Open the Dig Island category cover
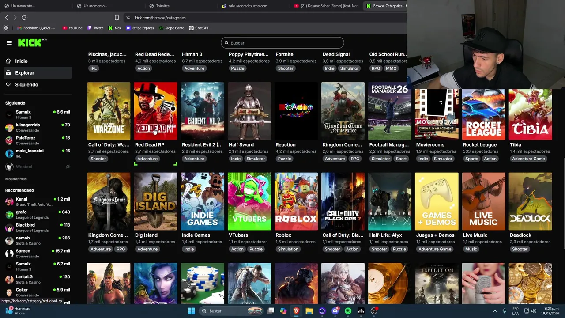The height and width of the screenshot is (318, 565). coord(155,201)
